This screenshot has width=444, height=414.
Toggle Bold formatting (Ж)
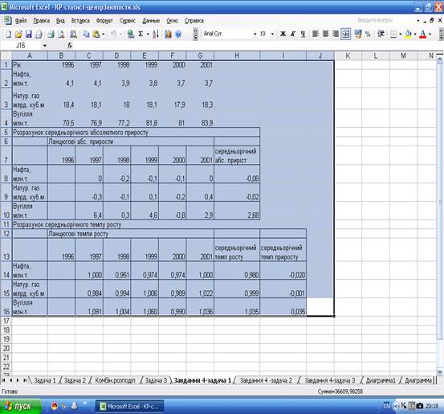pos(283,34)
